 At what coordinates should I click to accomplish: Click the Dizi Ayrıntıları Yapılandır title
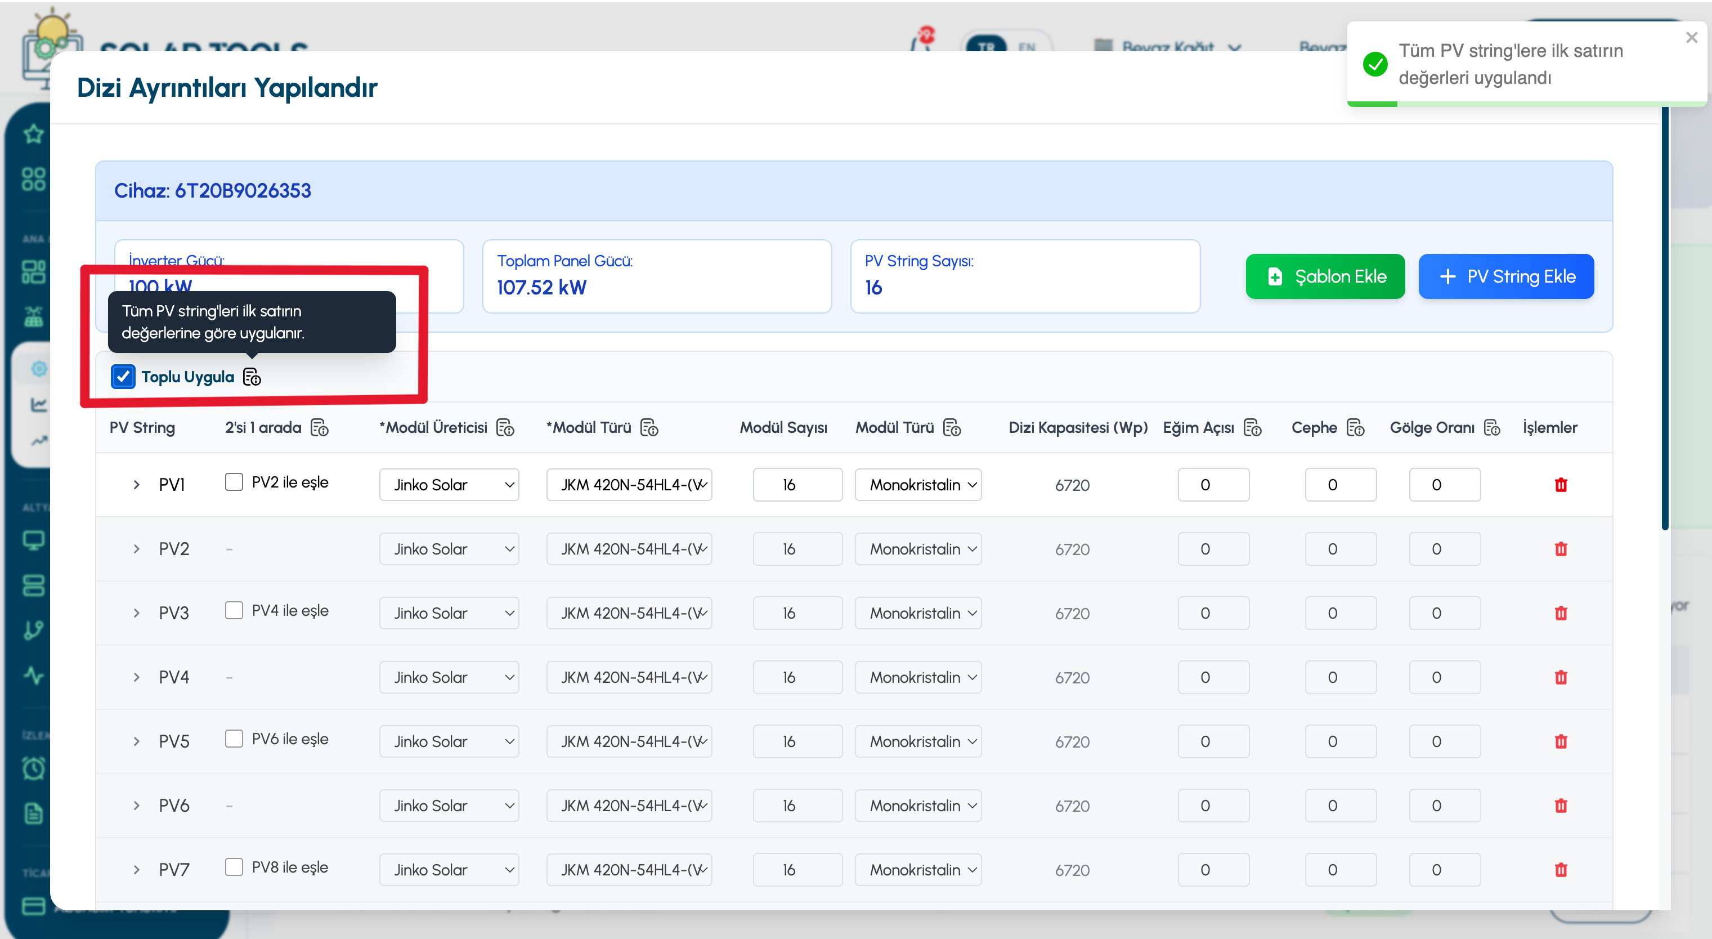(x=227, y=88)
